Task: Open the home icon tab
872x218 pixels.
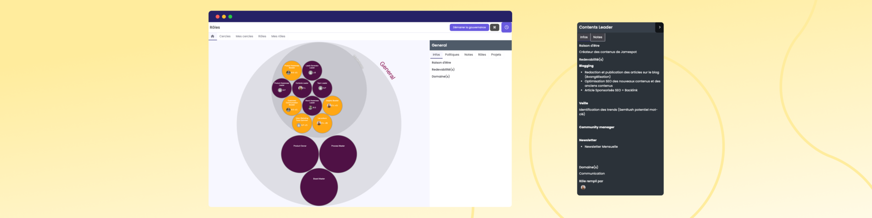Action: click(212, 36)
